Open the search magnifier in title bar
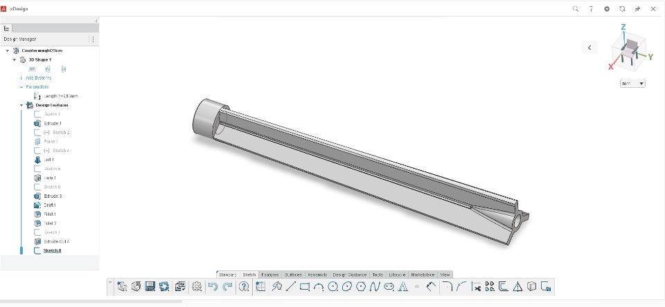 click(x=576, y=8)
